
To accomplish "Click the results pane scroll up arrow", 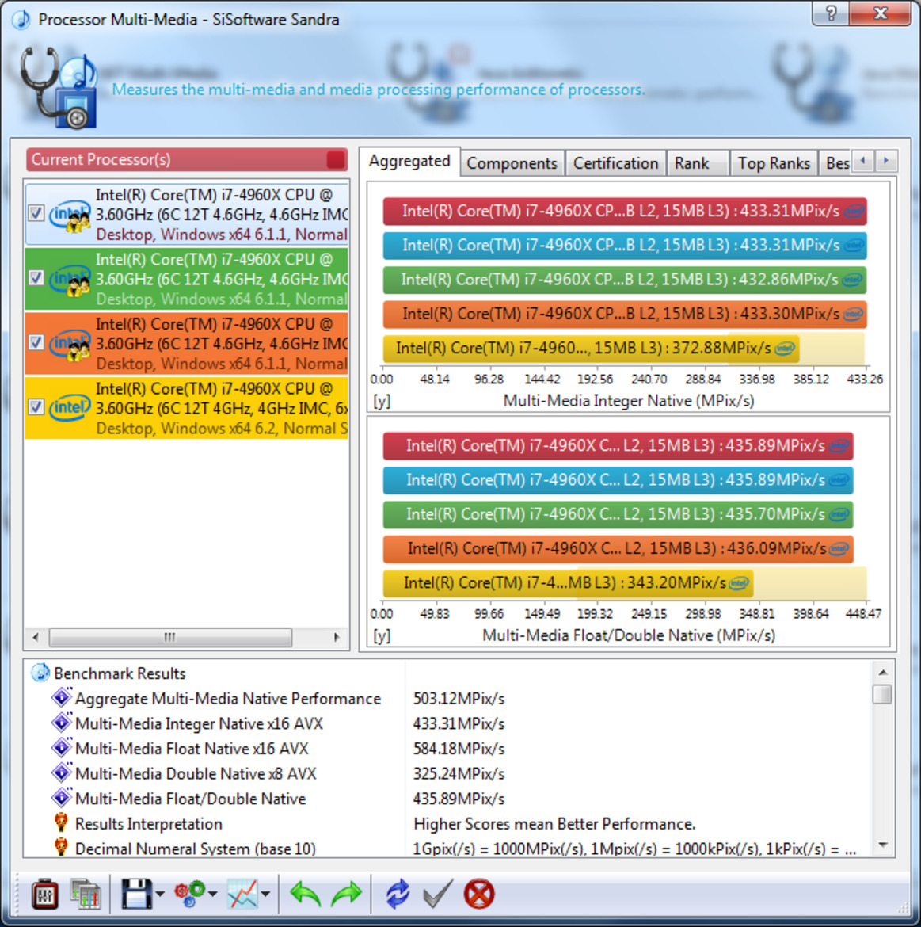I will 883,672.
